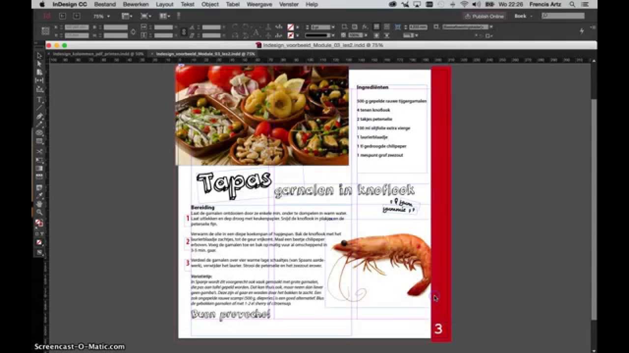Select the Zoom tool

39,212
